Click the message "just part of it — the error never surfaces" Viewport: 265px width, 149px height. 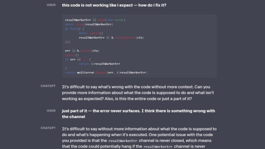138,113
